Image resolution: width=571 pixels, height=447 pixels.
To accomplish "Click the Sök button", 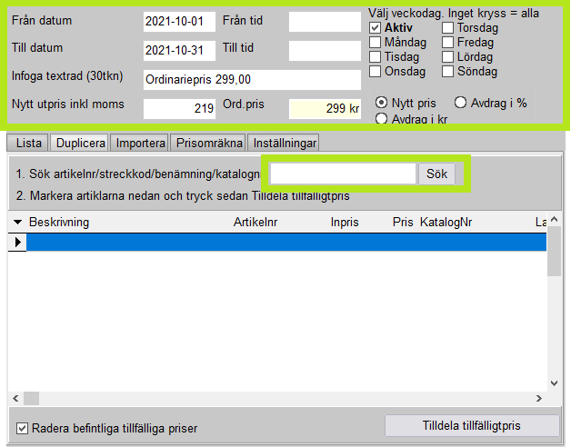I will pos(436,174).
